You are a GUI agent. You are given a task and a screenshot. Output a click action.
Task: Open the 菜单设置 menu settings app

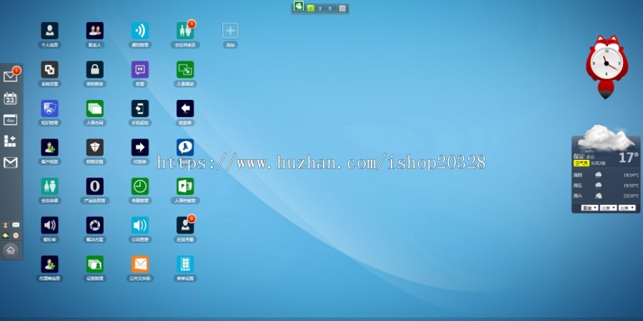(x=185, y=264)
